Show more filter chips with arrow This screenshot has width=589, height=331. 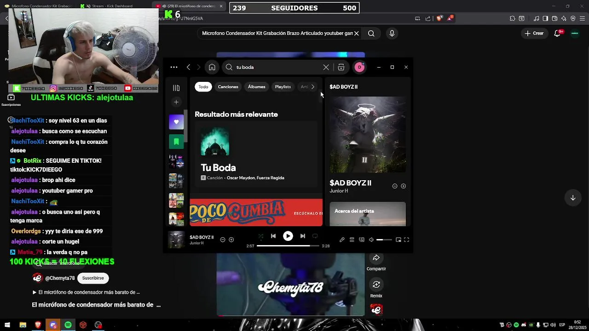coord(313,86)
